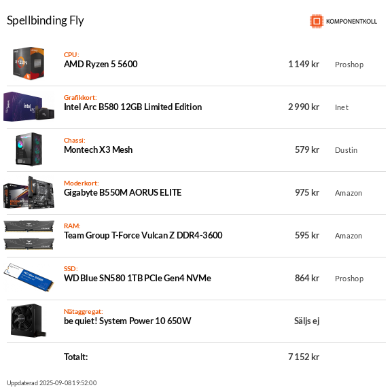Click the T-Force Vulcan Z RAM image
Viewport: 392px width, 392px height.
(29, 235)
